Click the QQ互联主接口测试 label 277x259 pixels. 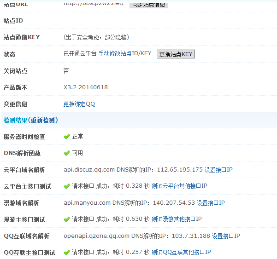click(29, 253)
